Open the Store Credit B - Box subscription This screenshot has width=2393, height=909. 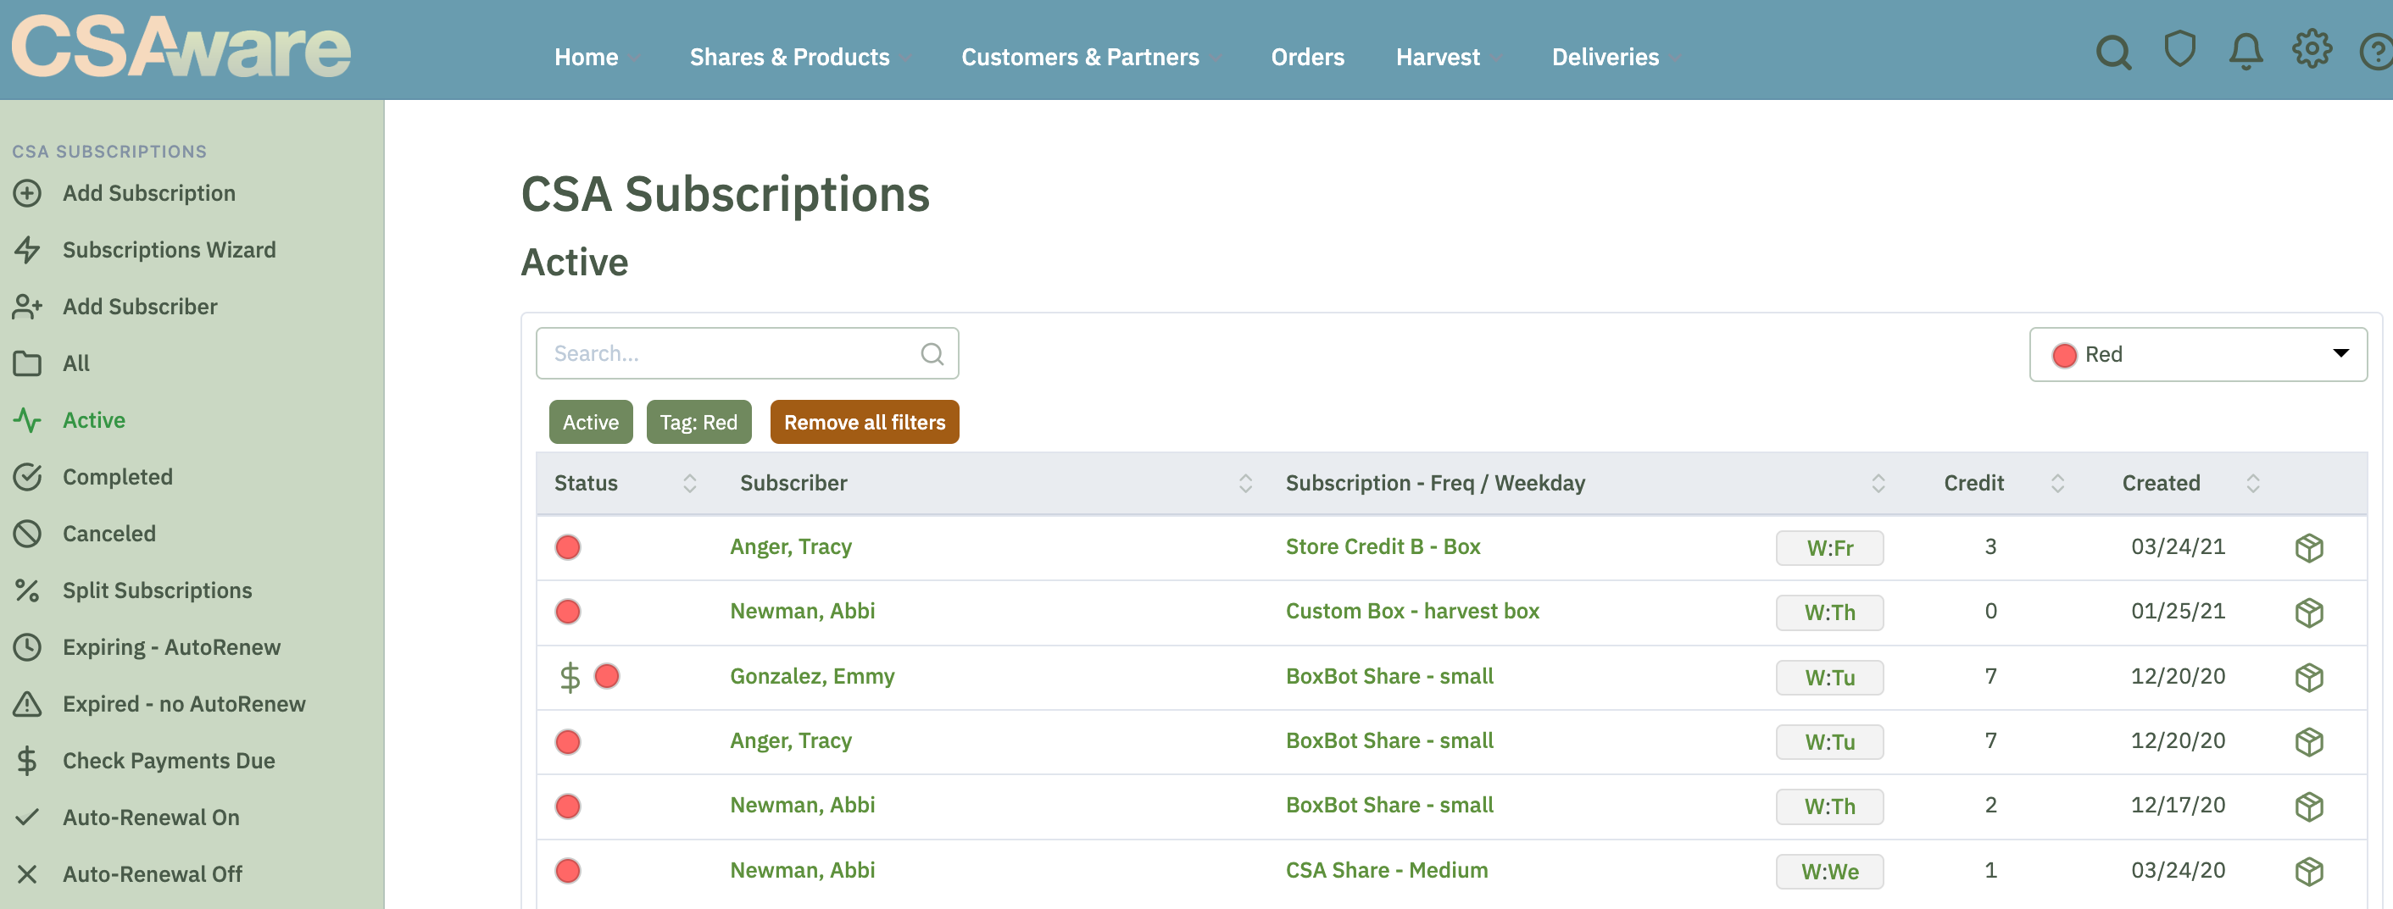pyautogui.click(x=1383, y=546)
